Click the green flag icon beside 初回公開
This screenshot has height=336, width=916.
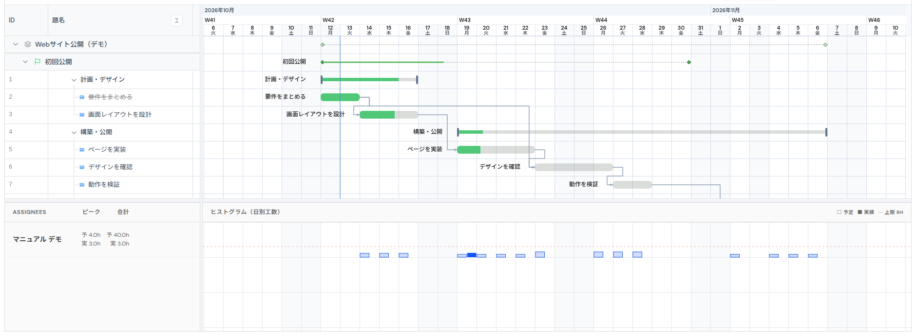click(38, 62)
